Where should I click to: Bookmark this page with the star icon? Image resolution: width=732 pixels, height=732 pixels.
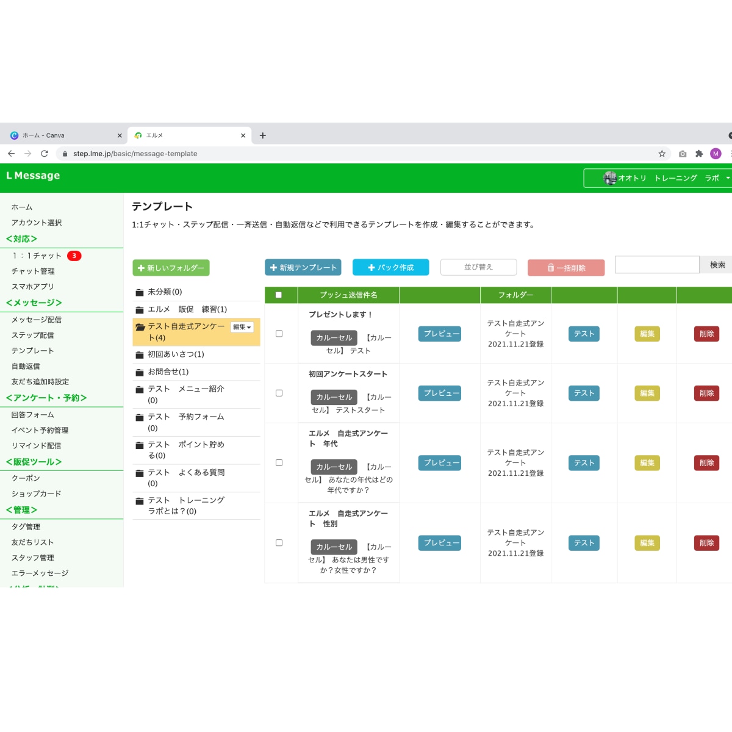(662, 154)
